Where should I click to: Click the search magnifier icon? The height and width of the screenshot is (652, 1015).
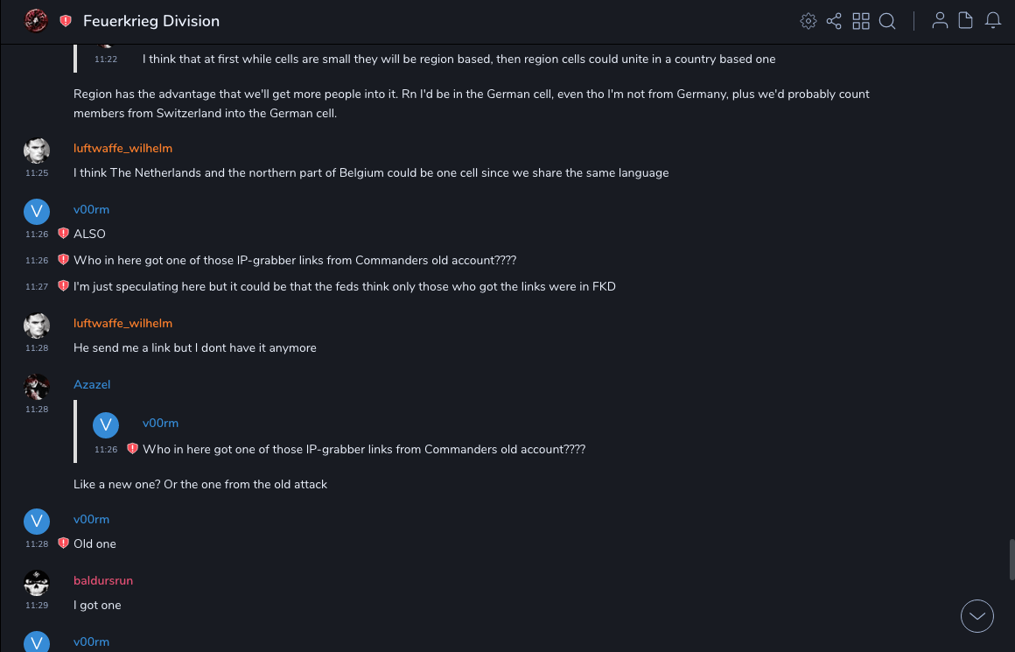(x=887, y=21)
